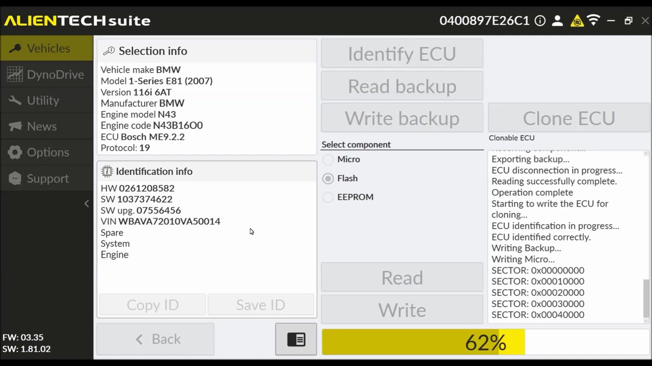Screen dimensions: 652x366
Task: Click the Select component heading
Action: (356, 144)
